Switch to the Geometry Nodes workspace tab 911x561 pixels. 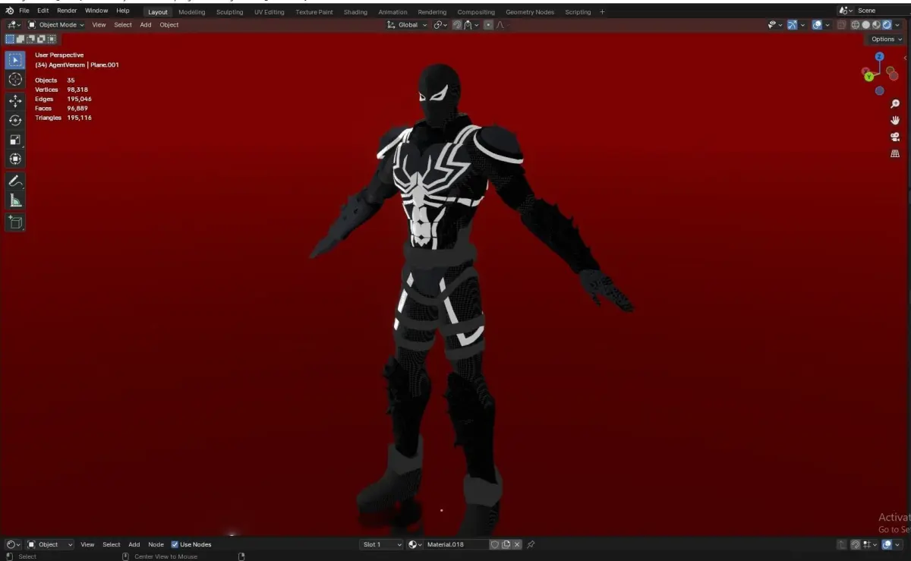pos(530,12)
